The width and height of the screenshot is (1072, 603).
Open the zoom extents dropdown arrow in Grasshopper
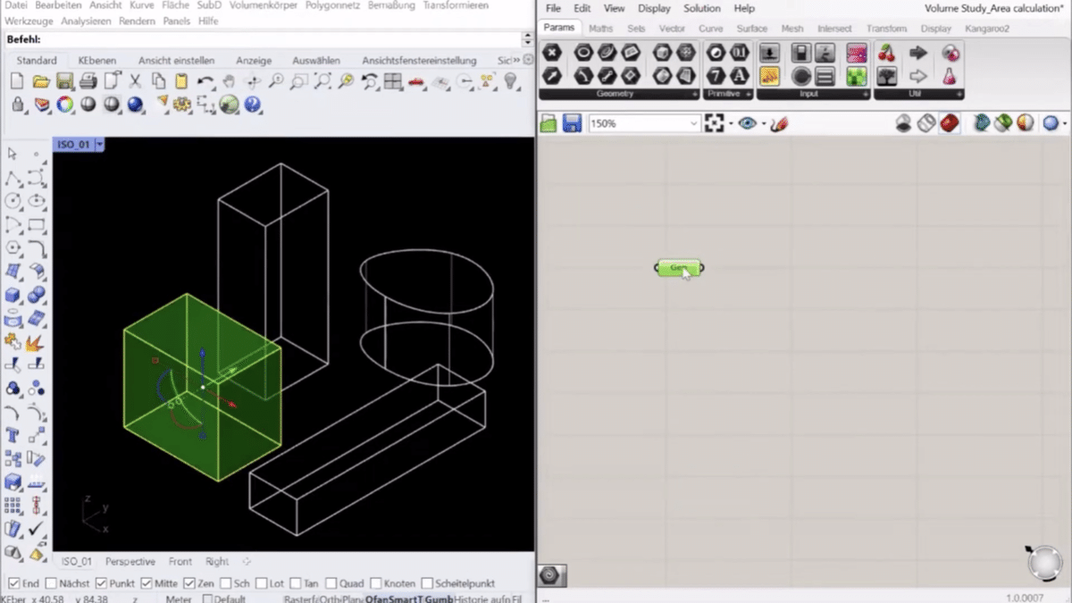pyautogui.click(x=730, y=123)
